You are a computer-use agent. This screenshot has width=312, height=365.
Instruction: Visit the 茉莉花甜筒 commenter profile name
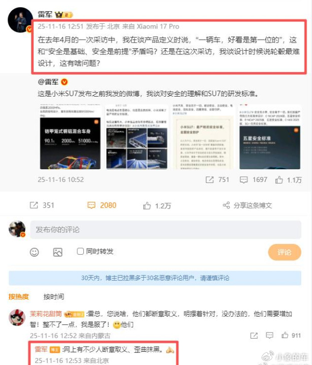pos(46,314)
